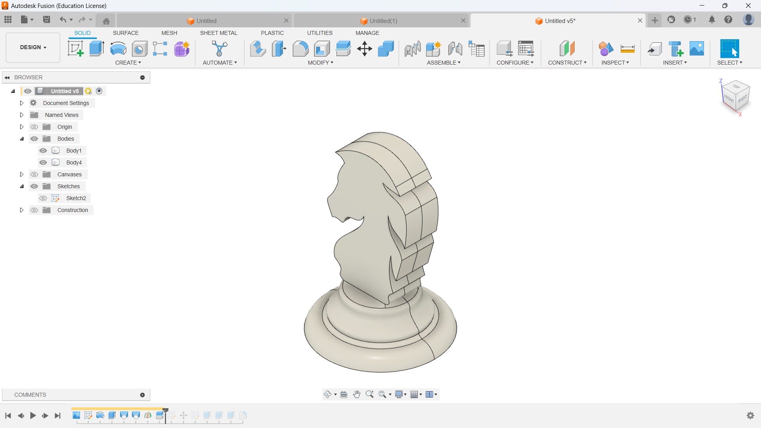Select the Revolve tool icon
Screen dimensions: 761x428
pos(118,49)
